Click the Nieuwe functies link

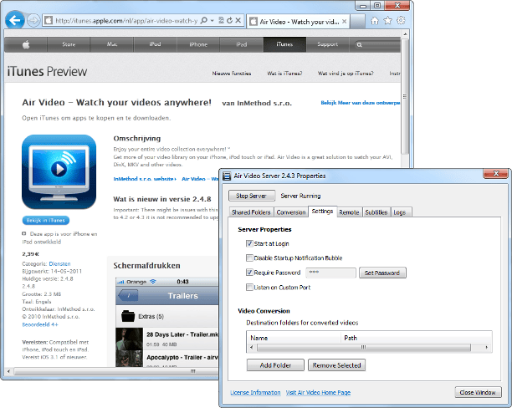[232, 74]
